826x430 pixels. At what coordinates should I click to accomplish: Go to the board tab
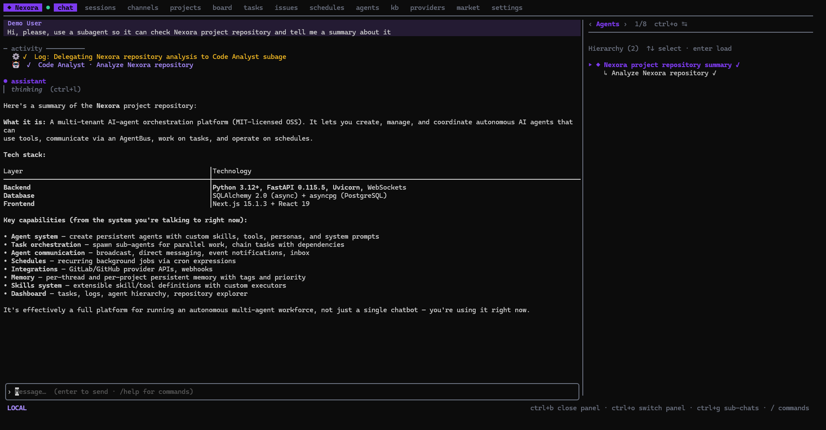(222, 8)
